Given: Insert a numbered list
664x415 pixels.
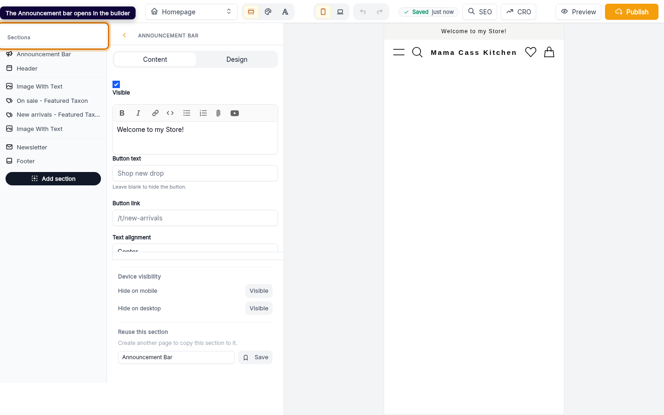Looking at the screenshot, I should 203,113.
